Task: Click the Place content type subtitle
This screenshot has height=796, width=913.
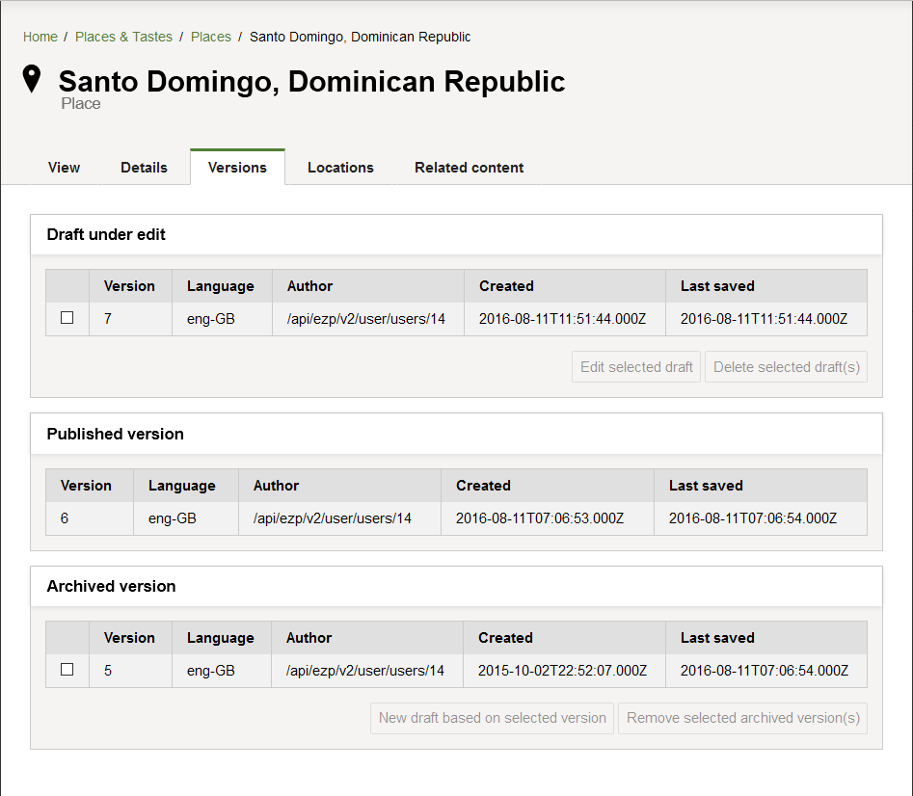Action: tap(81, 103)
